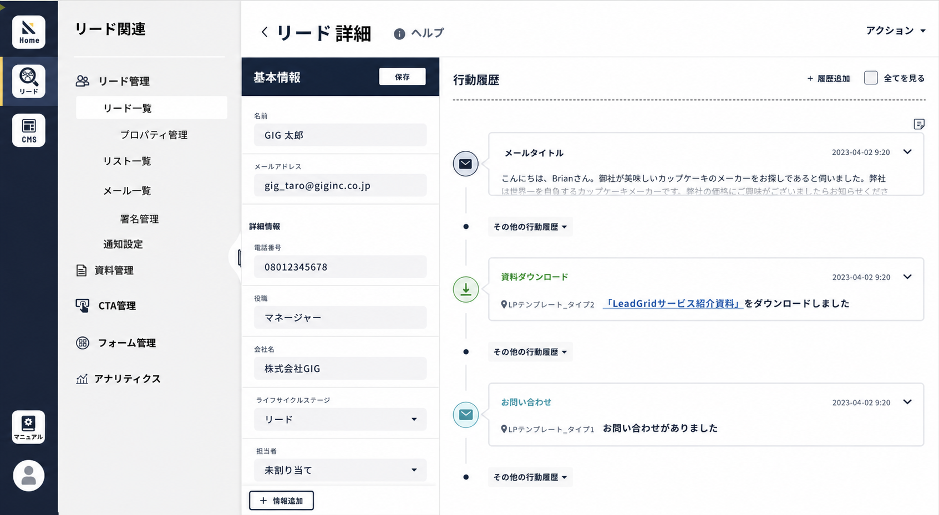Click the note icon above the activity list
This screenshot has width=939, height=515.
[919, 124]
